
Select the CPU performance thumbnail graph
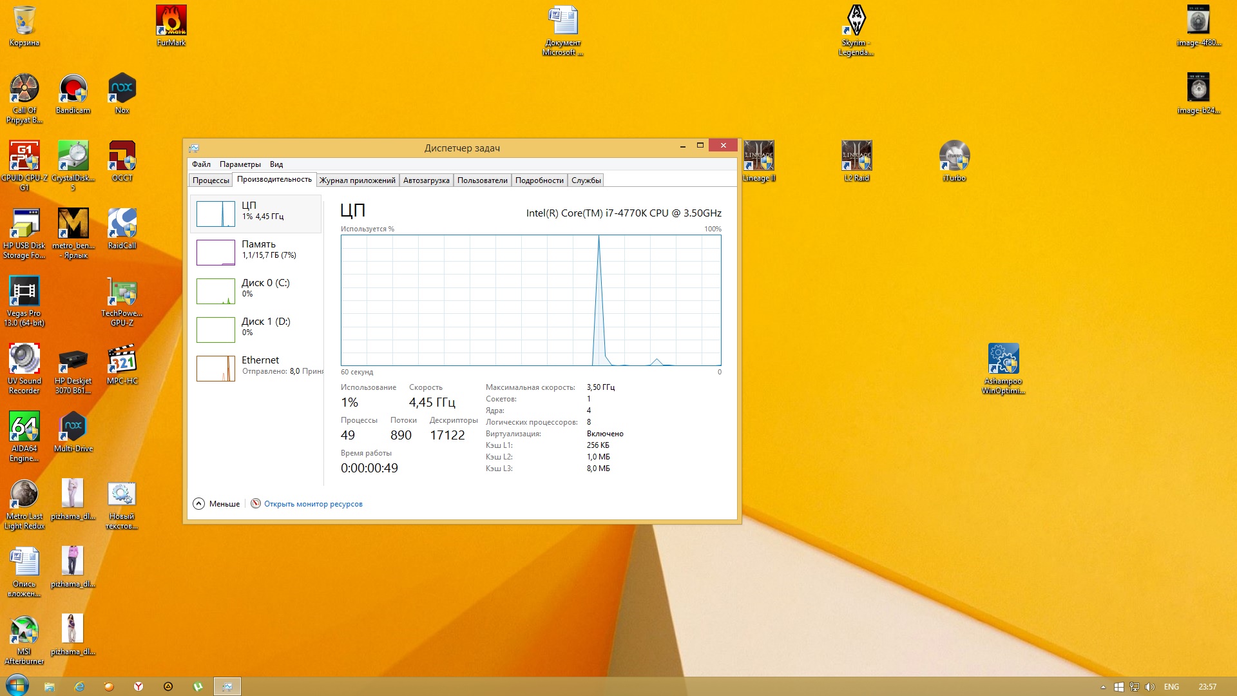(216, 214)
